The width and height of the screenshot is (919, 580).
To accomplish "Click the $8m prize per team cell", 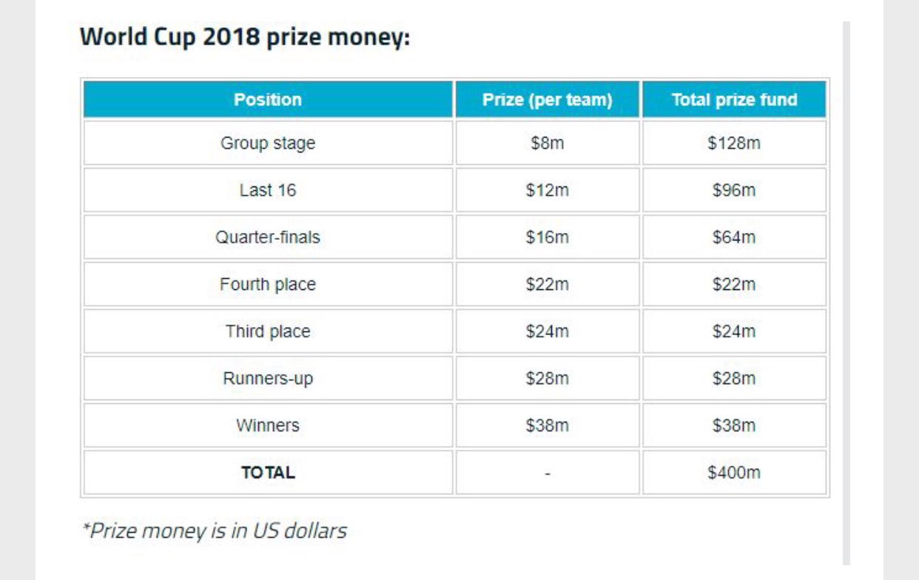I will tap(548, 143).
